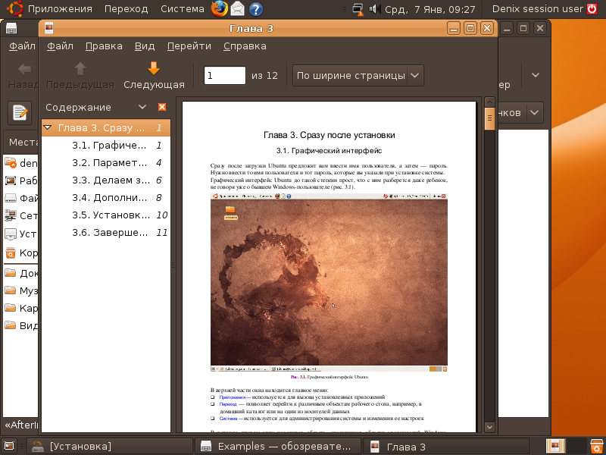Screen dimensions: 606x455
Task: Click the vertical scrollbar thumb
Action: click(x=489, y=119)
